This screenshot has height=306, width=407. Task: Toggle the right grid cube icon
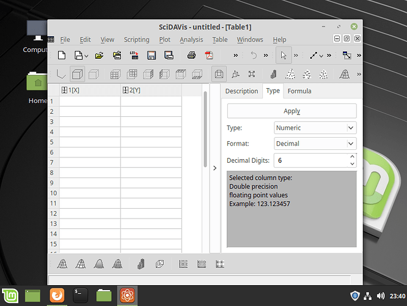coord(148,74)
